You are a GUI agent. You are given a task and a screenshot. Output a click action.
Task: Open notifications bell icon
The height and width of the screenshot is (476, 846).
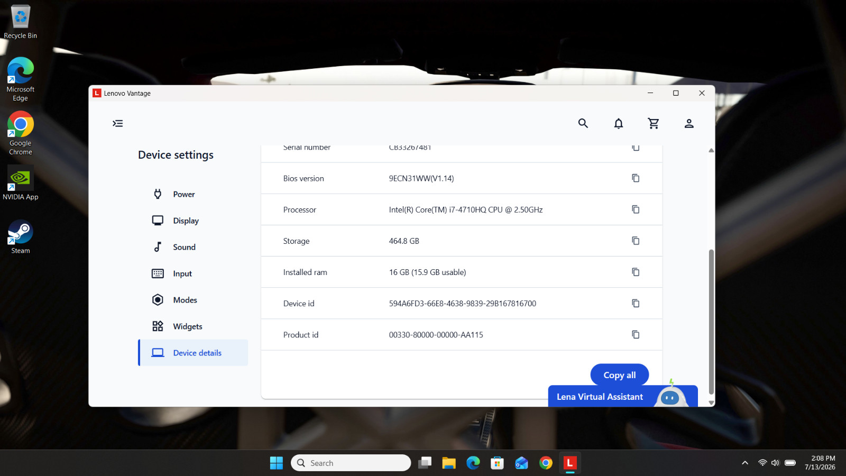coord(618,123)
